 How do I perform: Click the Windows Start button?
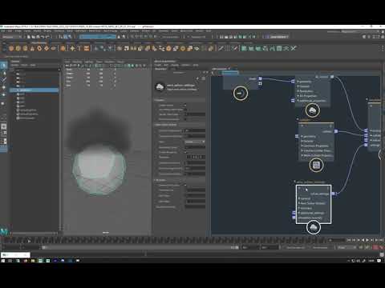click(3, 261)
